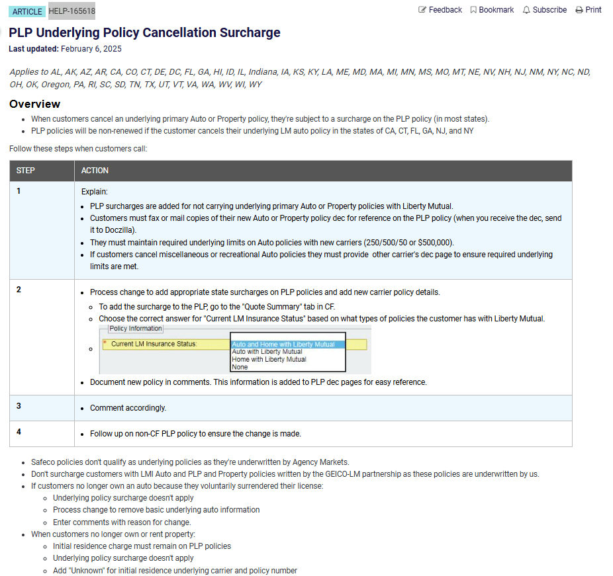Print the article via Print text
The image size is (613, 576).
593,10
